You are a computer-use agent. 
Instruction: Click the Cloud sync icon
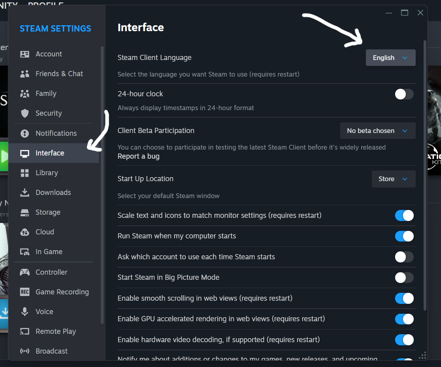point(25,232)
